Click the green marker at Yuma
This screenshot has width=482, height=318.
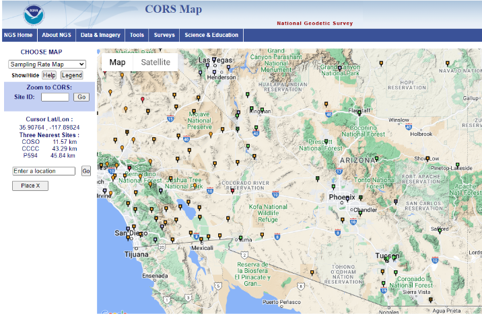tap(241, 238)
